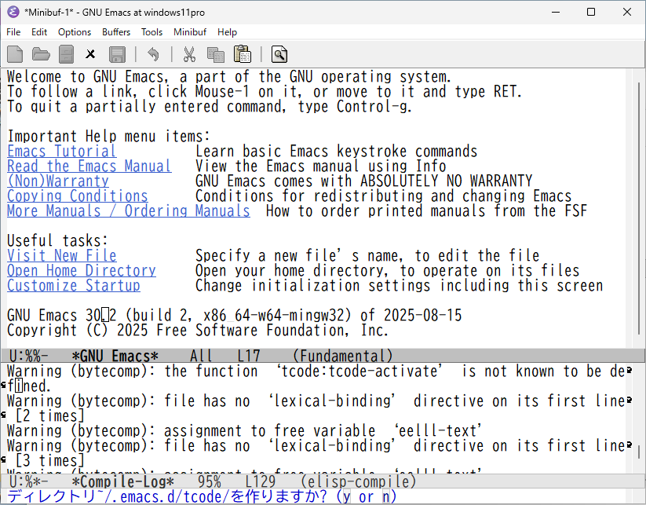Open the Minibuf menu
This screenshot has height=505, width=646.
click(190, 32)
